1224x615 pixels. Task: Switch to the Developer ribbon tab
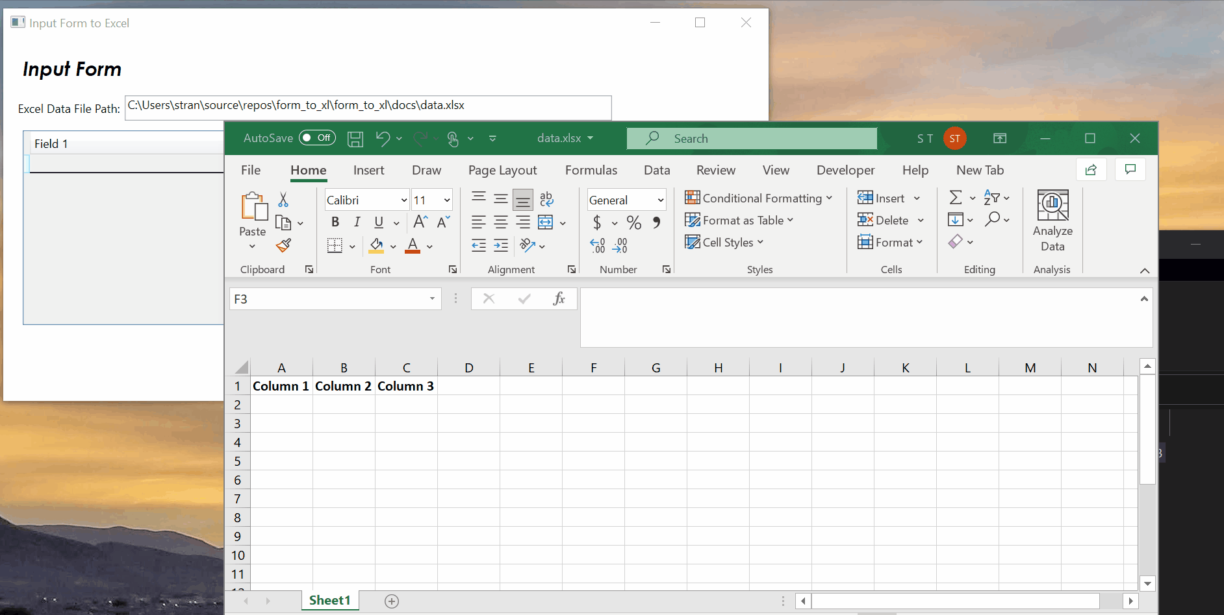845,170
